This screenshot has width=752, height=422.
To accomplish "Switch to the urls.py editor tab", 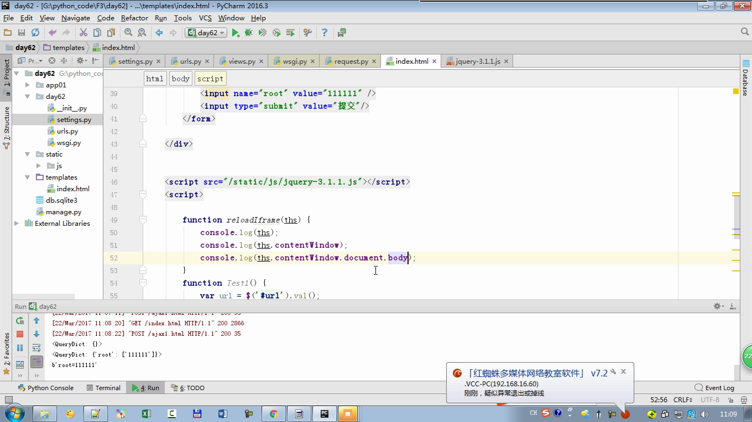I will 190,62.
